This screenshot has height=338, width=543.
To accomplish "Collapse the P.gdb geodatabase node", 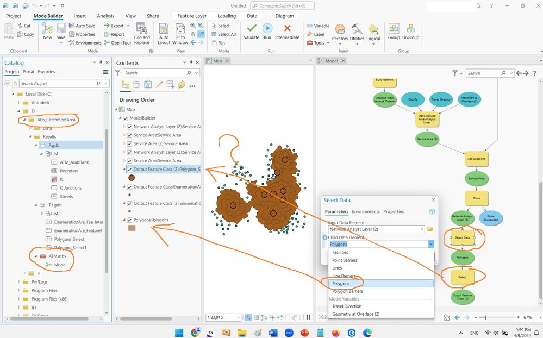I will click(36, 146).
